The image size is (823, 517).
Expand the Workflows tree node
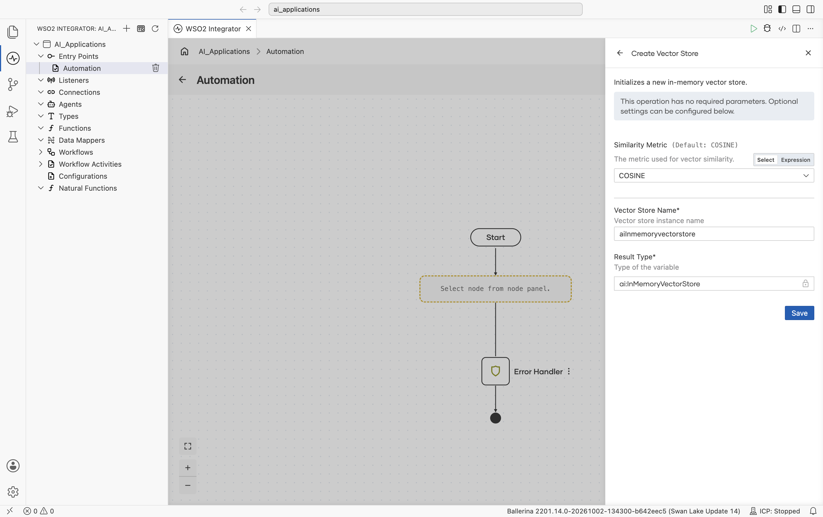point(41,152)
